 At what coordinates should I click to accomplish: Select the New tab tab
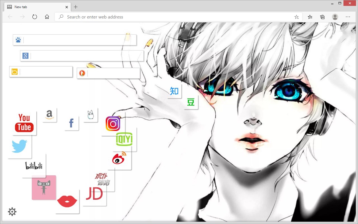pos(37,7)
